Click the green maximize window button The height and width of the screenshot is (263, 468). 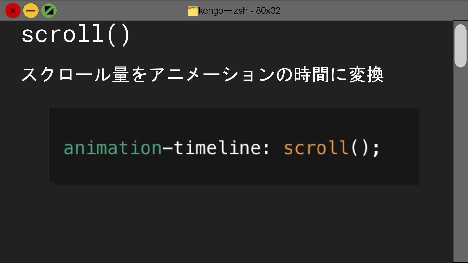[49, 11]
